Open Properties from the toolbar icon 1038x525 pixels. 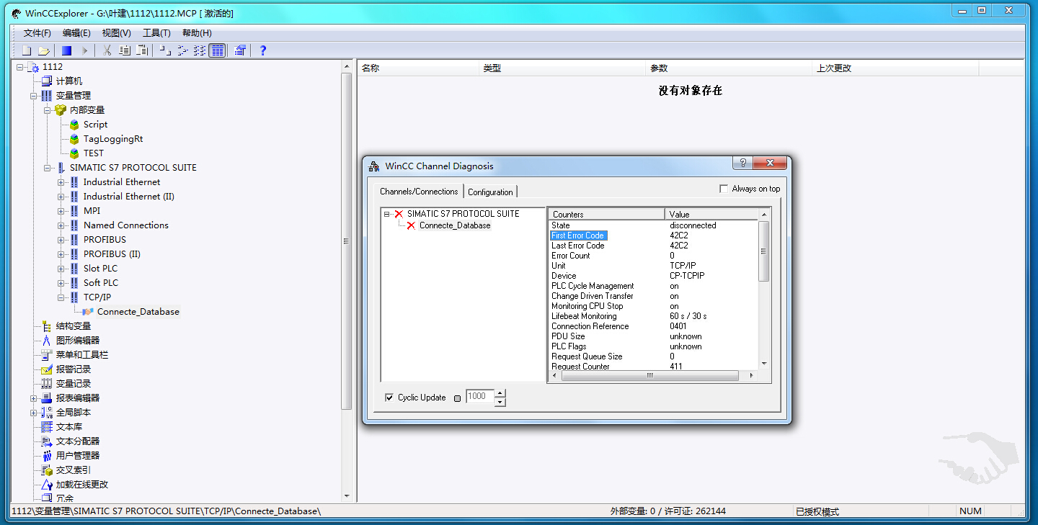click(x=240, y=50)
